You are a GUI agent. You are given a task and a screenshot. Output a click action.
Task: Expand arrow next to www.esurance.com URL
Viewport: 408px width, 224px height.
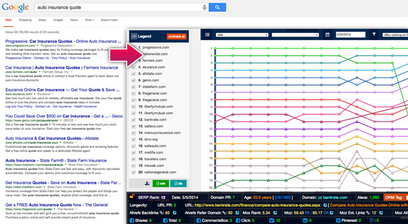pos(35,94)
